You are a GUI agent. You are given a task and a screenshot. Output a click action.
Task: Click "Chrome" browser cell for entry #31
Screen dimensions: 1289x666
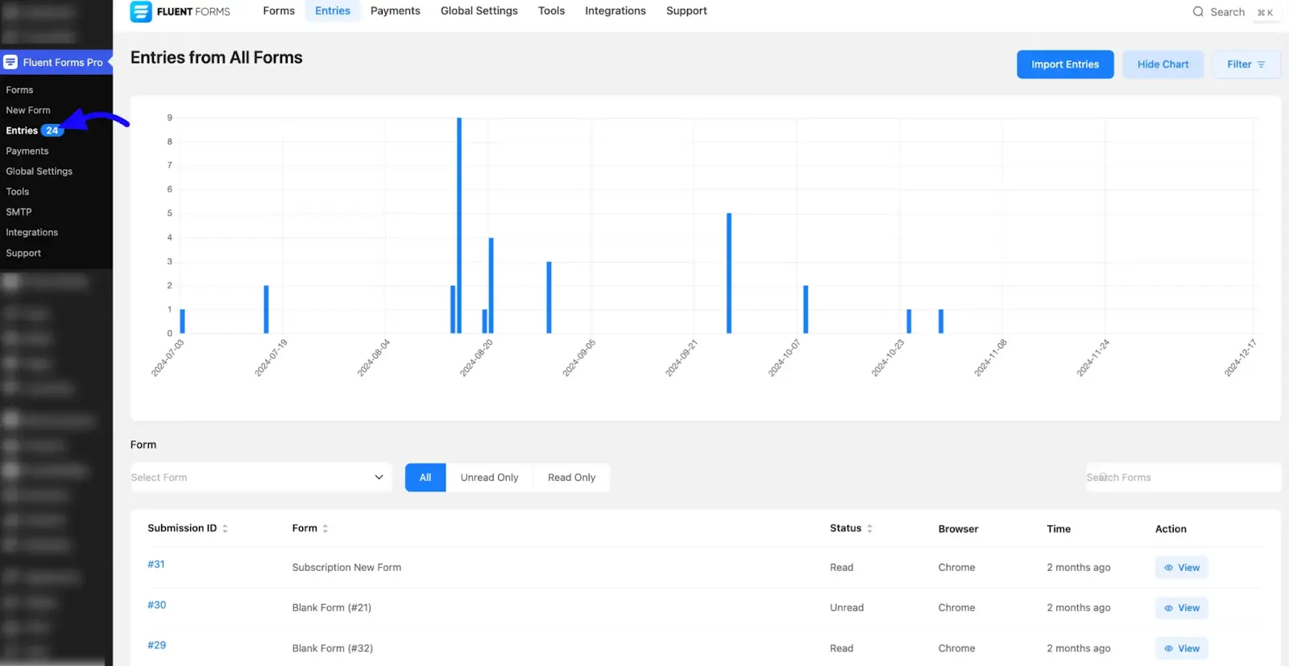coord(957,568)
